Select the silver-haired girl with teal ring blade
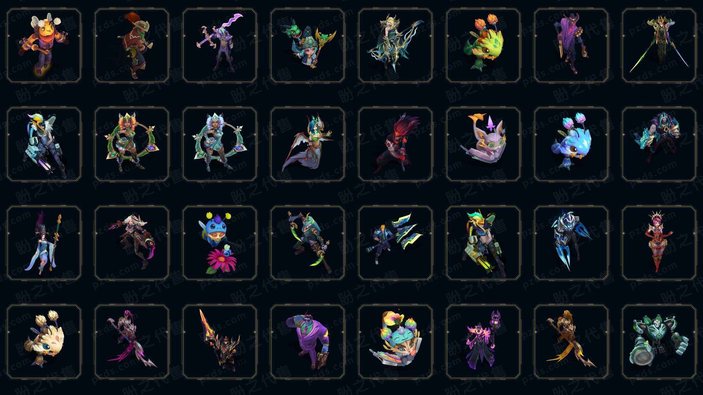703x395 pixels. 220,144
